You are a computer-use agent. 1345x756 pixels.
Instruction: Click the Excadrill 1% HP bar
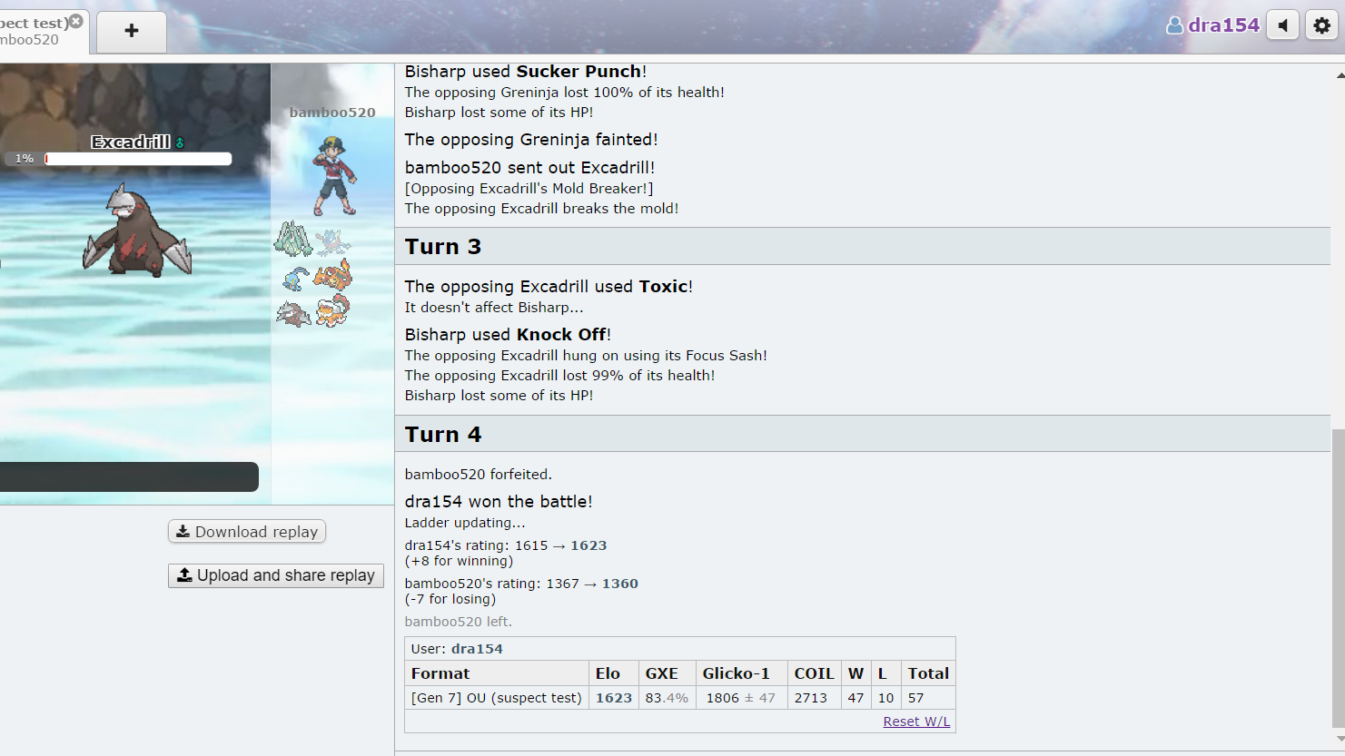pyautogui.click(x=138, y=159)
